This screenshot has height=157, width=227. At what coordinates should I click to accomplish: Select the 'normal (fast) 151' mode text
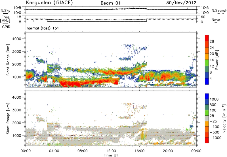click(43, 28)
